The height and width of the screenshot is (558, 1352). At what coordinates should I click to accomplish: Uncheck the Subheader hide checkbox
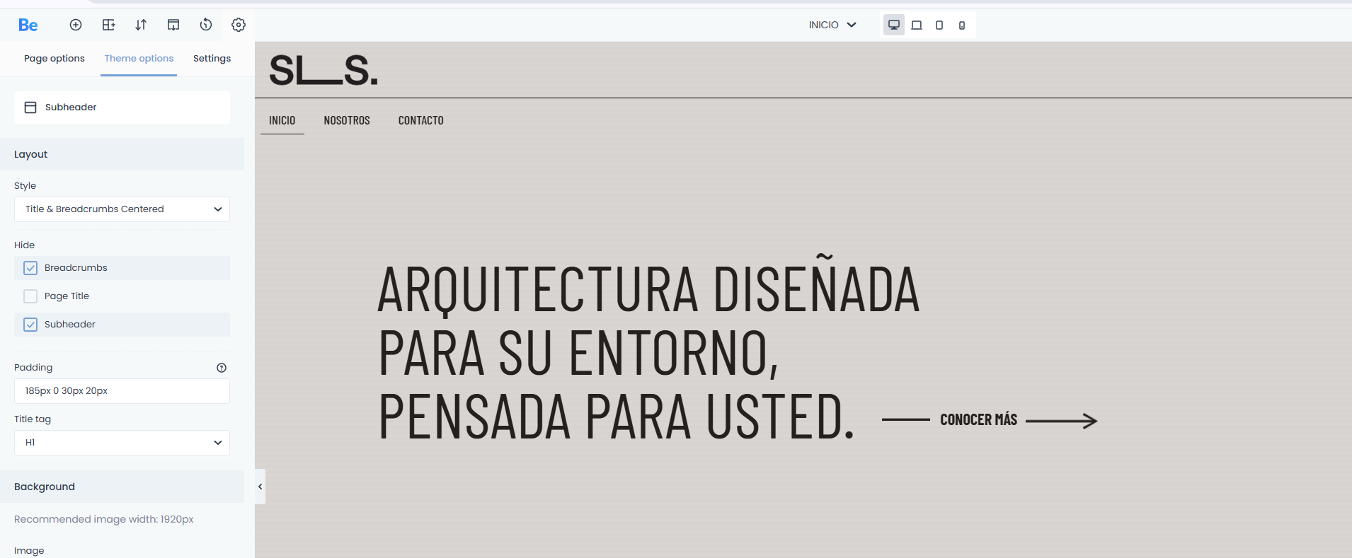pyautogui.click(x=30, y=325)
